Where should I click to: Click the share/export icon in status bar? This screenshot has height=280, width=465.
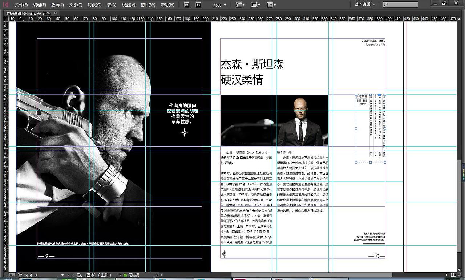pos(20,275)
